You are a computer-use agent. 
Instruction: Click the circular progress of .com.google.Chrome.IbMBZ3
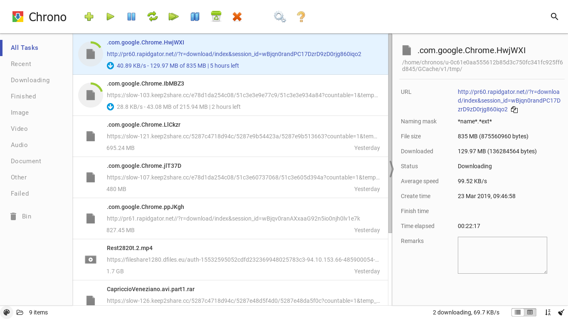[x=91, y=95]
